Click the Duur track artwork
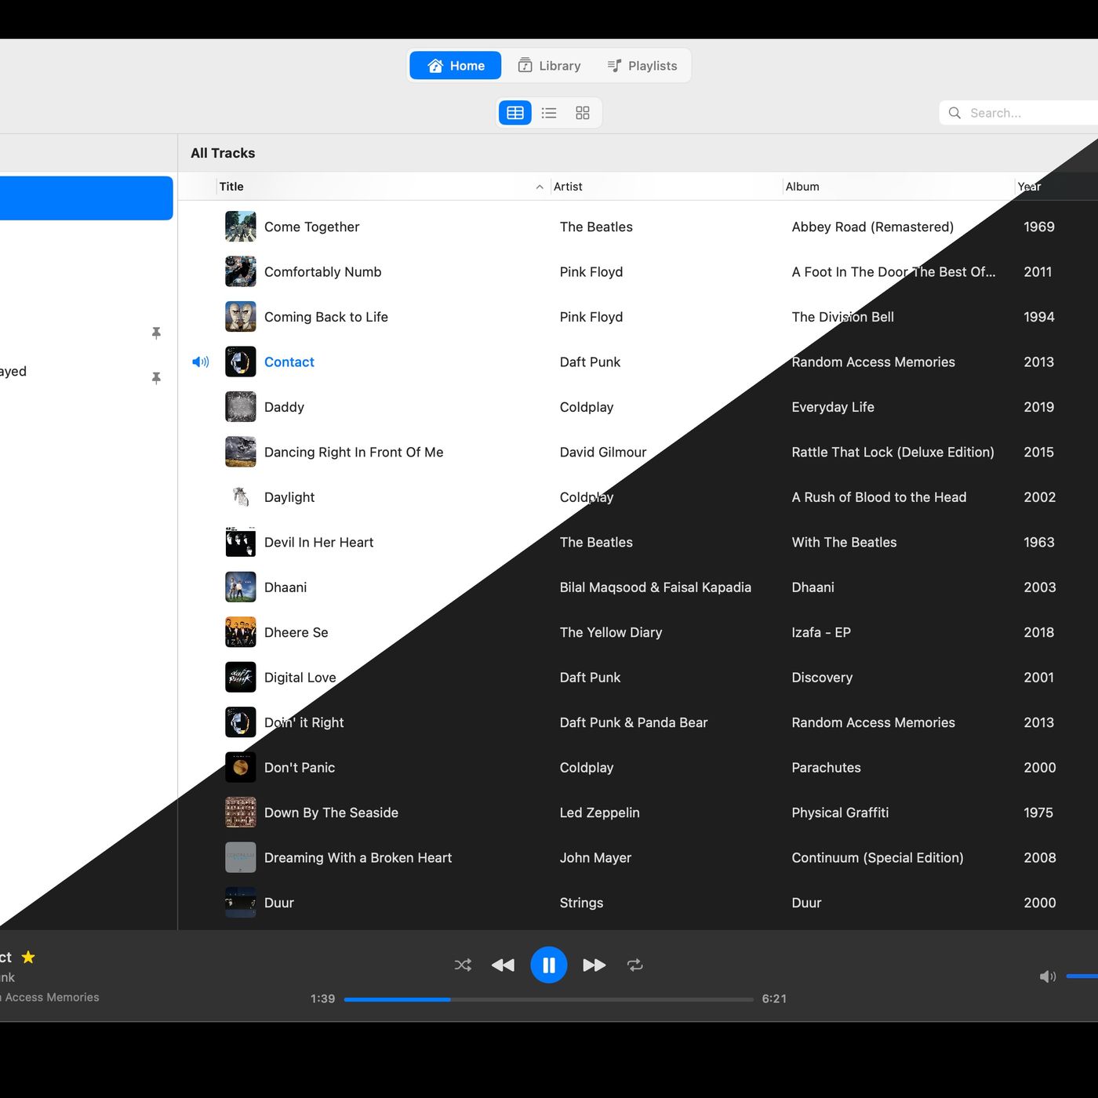 [241, 903]
